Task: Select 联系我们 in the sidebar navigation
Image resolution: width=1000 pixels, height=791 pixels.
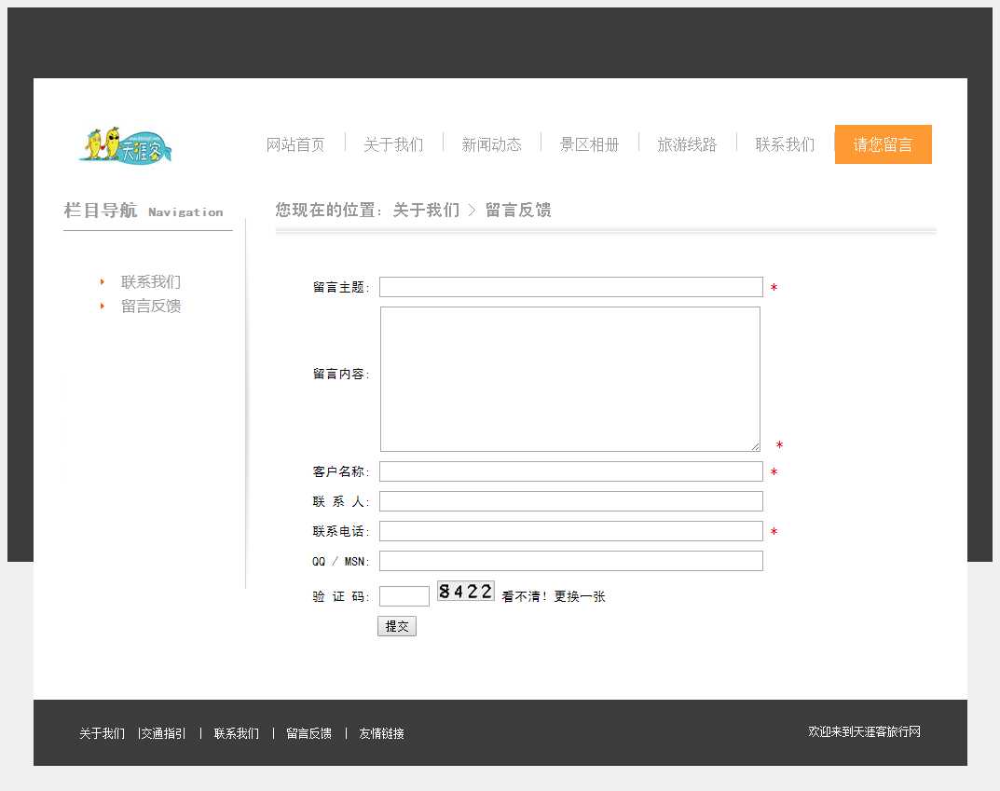Action: coord(151,281)
